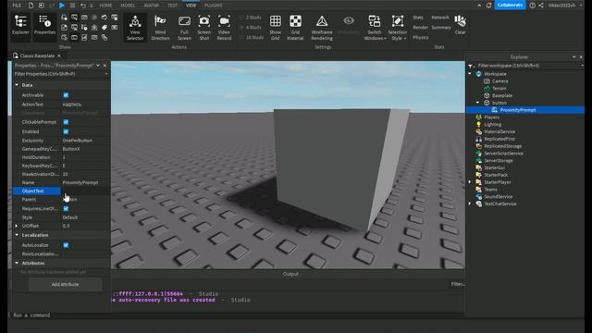Collapse the Data properties section

[x=17, y=85]
